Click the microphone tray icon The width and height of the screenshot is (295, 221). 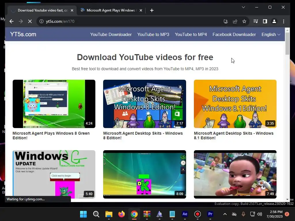(x=243, y=214)
